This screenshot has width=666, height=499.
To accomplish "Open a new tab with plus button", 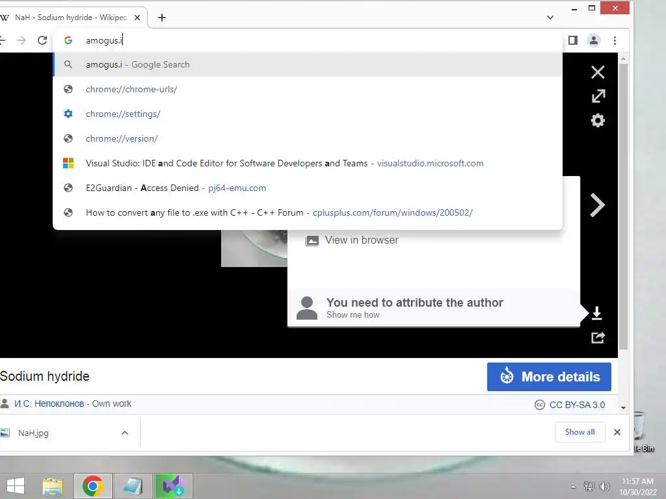I will [162, 18].
